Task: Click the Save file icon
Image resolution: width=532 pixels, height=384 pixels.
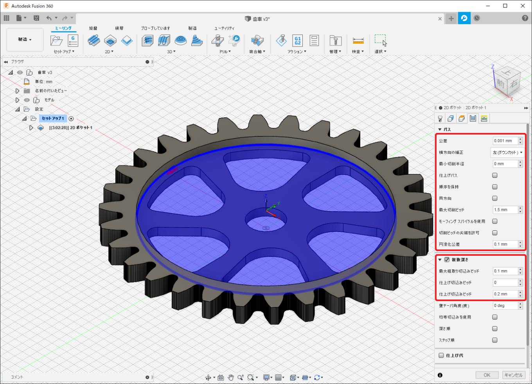Action: tap(36, 18)
